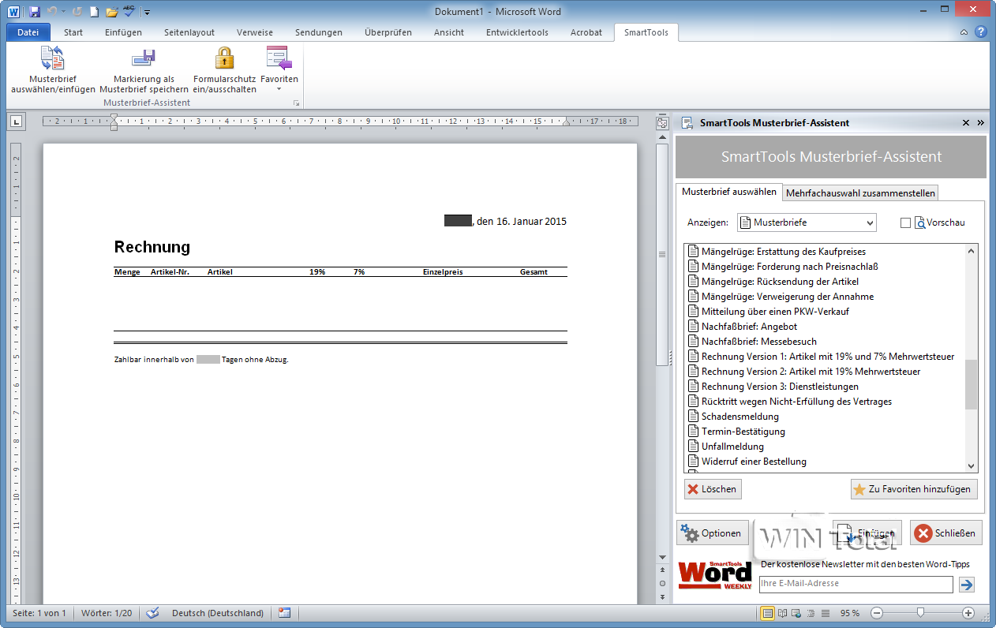Click the Save icon in quick access toolbar
996x628 pixels.
click(x=34, y=12)
